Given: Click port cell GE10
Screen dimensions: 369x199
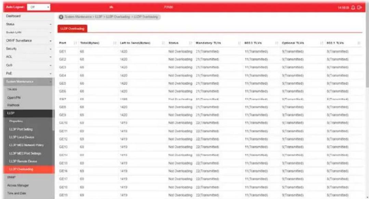Looking at the screenshot, I should tap(63, 123).
